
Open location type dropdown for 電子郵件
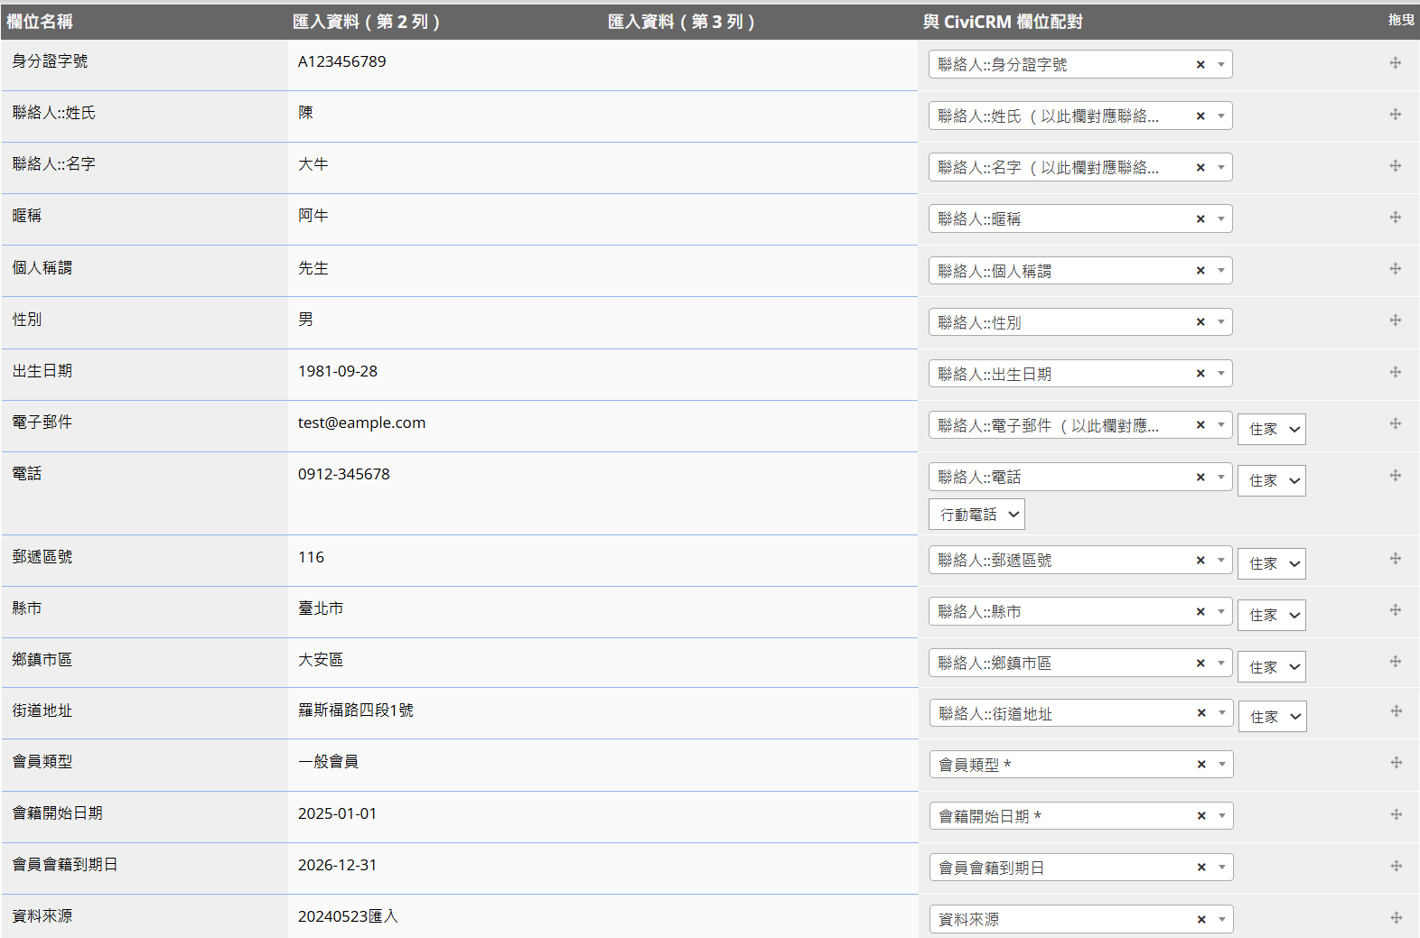click(1272, 430)
